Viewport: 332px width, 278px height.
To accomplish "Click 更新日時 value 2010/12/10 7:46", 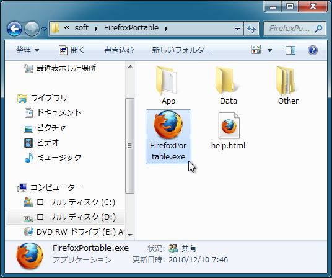I will point(198,260).
